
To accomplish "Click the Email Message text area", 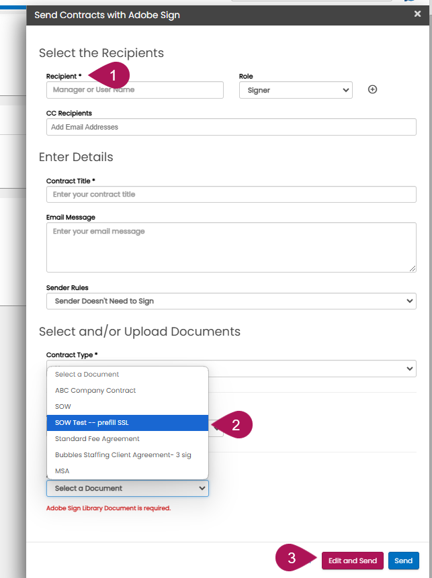I will click(231, 247).
